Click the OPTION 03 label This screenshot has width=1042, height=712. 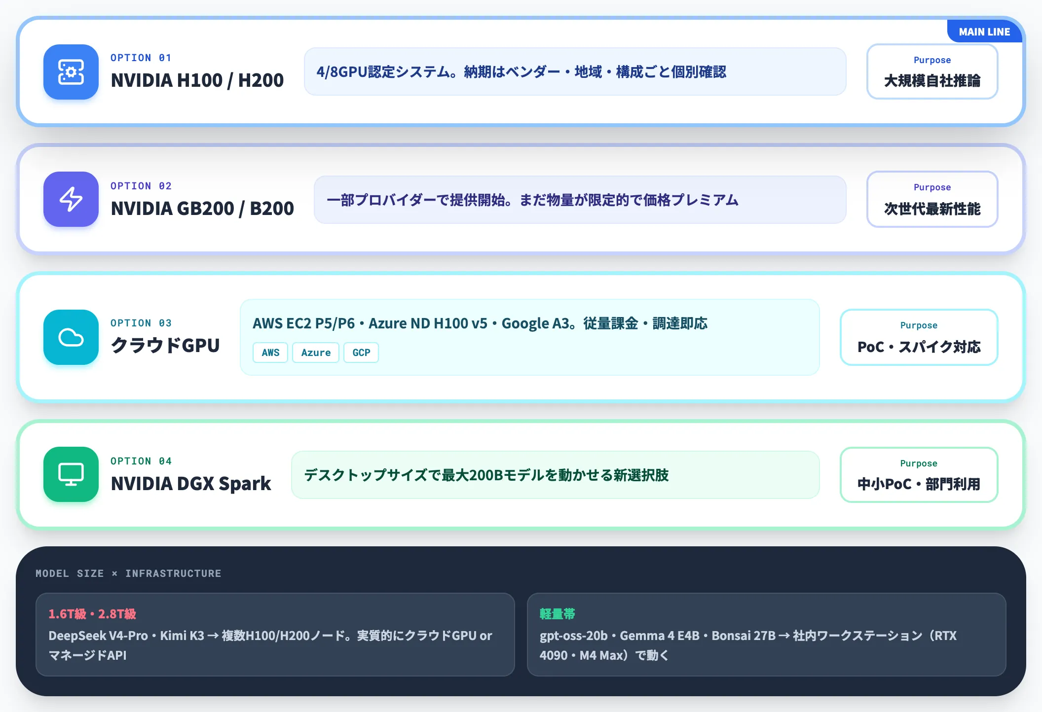coord(141,323)
